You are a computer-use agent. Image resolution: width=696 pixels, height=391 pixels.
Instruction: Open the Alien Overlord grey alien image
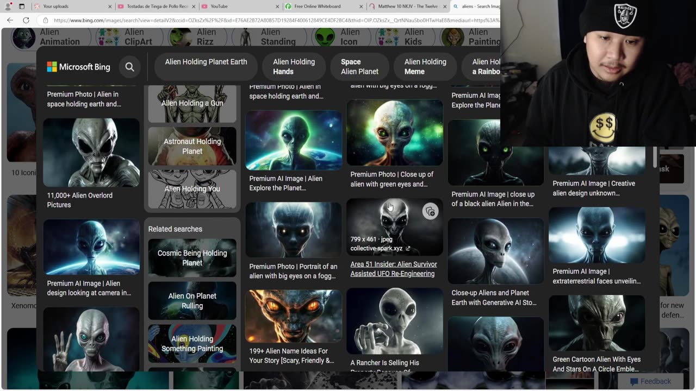[91, 153]
